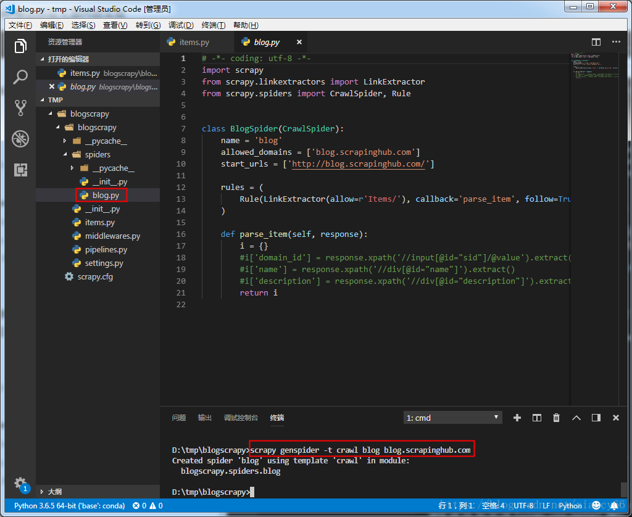The width and height of the screenshot is (632, 517).
Task: Change LF end-of-line setting
Action: [546, 506]
